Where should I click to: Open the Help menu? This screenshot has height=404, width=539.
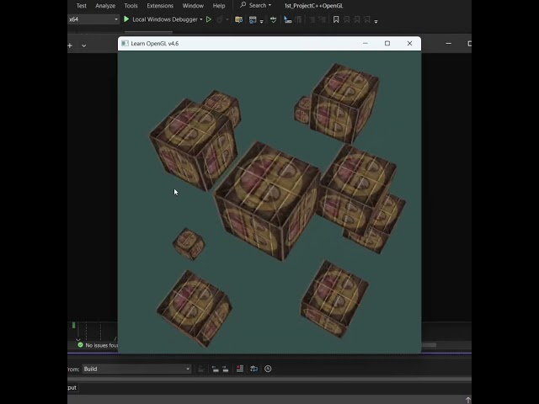click(x=219, y=6)
